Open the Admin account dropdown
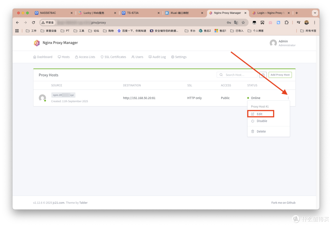The height and width of the screenshot is (226, 332). point(283,43)
